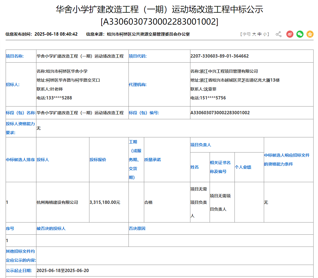Click the 中标候选人响应招标文件的资格能力条件 header
The width and height of the screenshot is (318, 278).
(288, 159)
